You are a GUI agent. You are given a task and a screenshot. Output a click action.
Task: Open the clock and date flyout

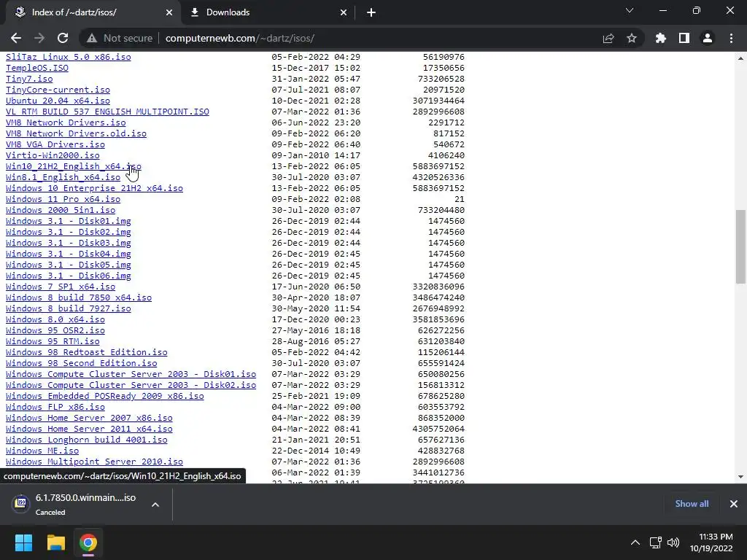711,542
